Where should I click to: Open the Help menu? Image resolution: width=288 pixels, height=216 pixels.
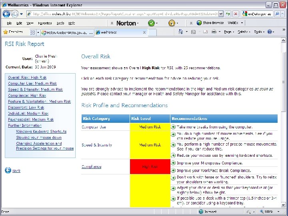pos(72,23)
